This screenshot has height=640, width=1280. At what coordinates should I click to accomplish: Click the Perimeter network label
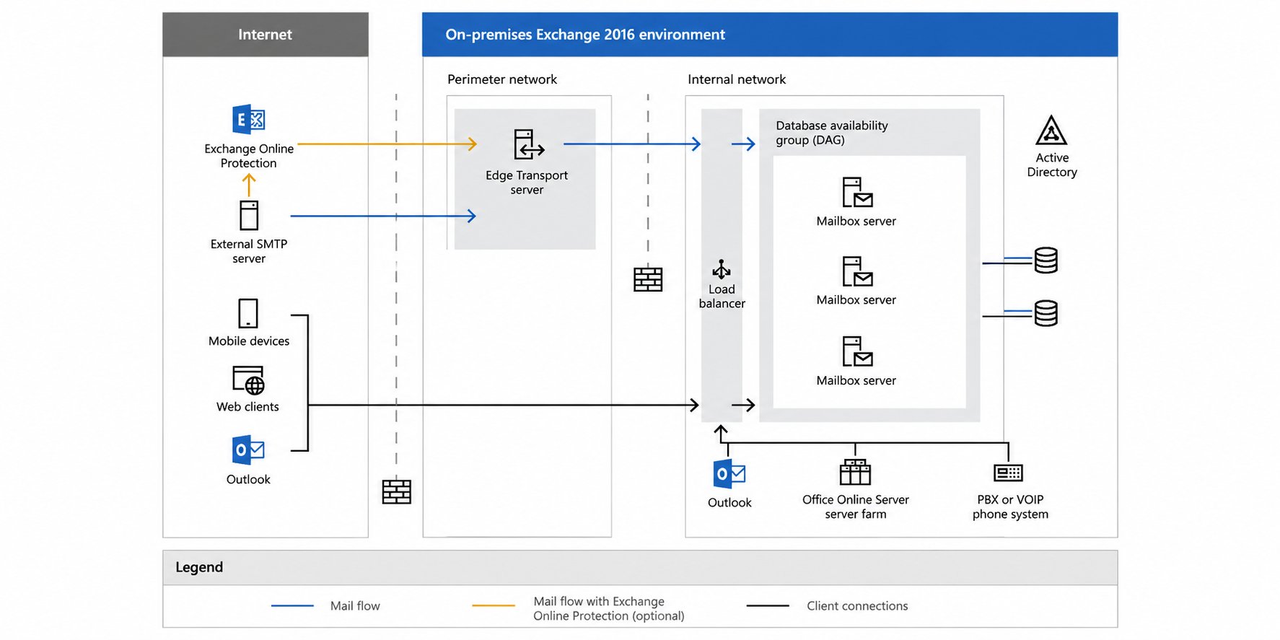coord(502,79)
